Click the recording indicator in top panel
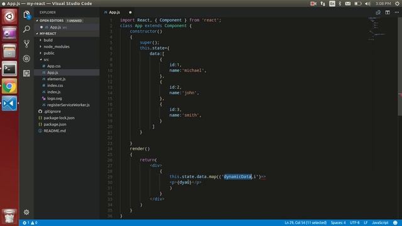Screen dimensions: 402x226 313,4
